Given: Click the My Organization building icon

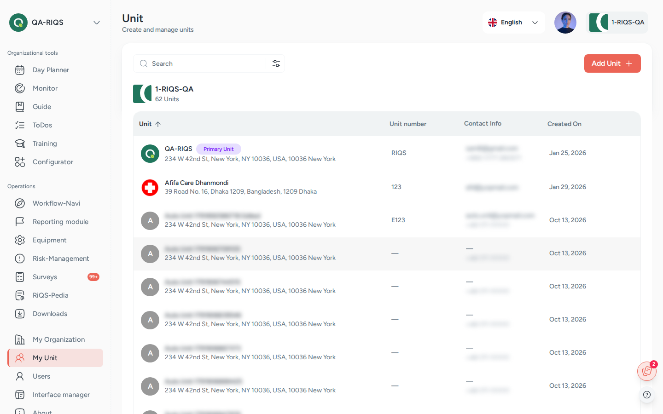Looking at the screenshot, I should click(20, 339).
